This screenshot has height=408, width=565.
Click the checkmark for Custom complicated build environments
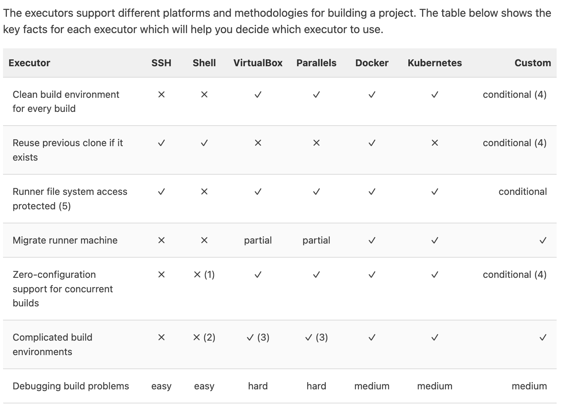point(543,337)
